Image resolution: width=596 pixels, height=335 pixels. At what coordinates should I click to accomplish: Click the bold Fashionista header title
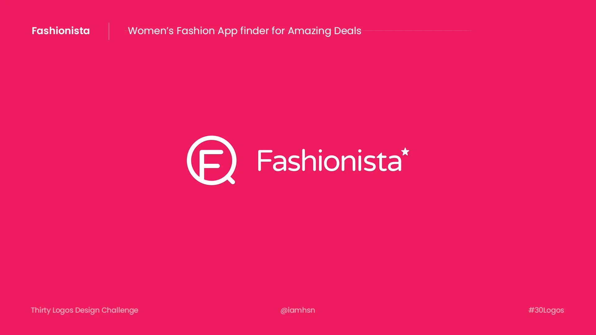[x=61, y=31]
